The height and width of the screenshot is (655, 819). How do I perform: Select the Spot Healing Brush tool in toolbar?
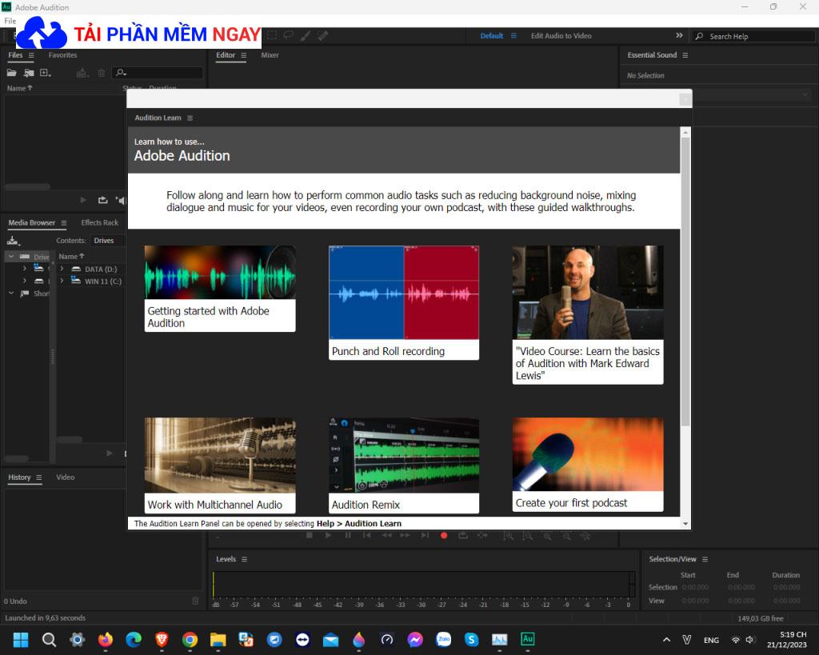pyautogui.click(x=323, y=35)
